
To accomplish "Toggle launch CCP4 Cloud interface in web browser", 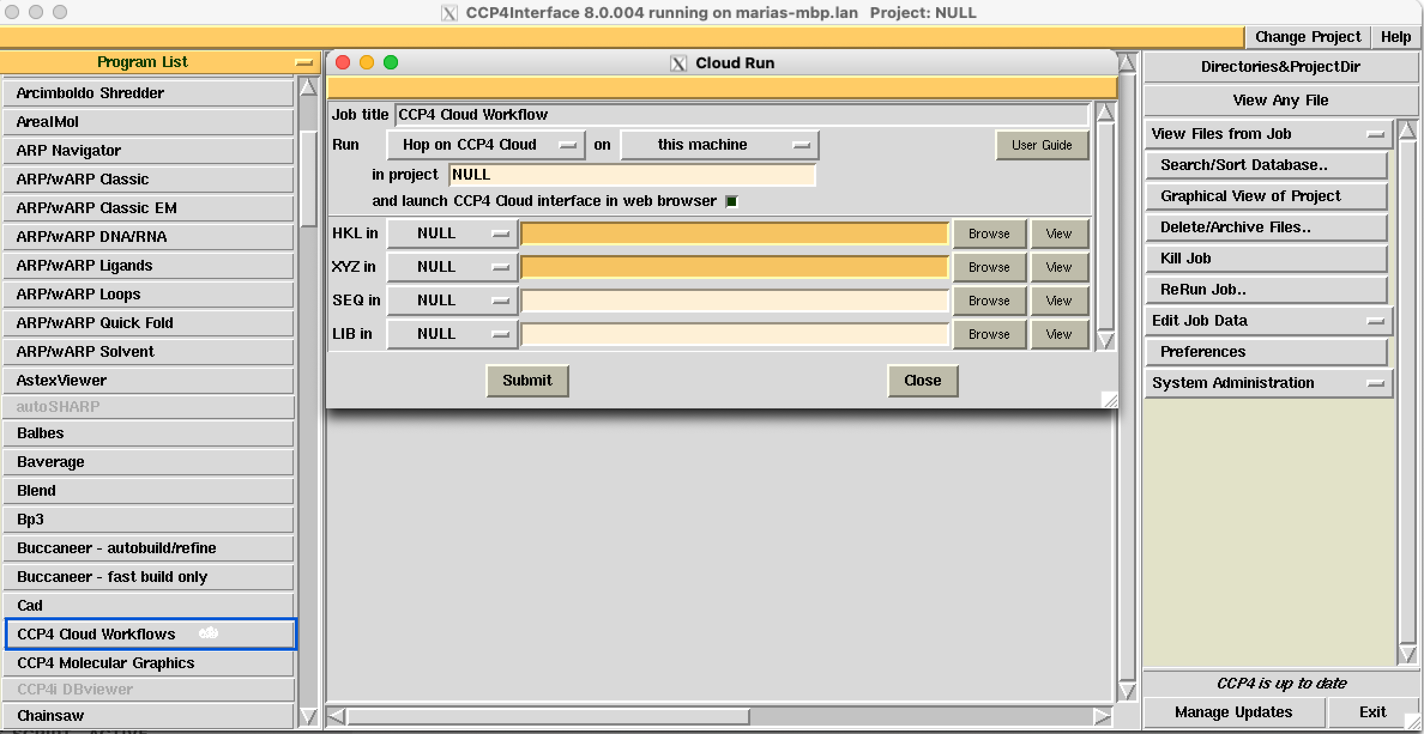I will click(x=732, y=201).
